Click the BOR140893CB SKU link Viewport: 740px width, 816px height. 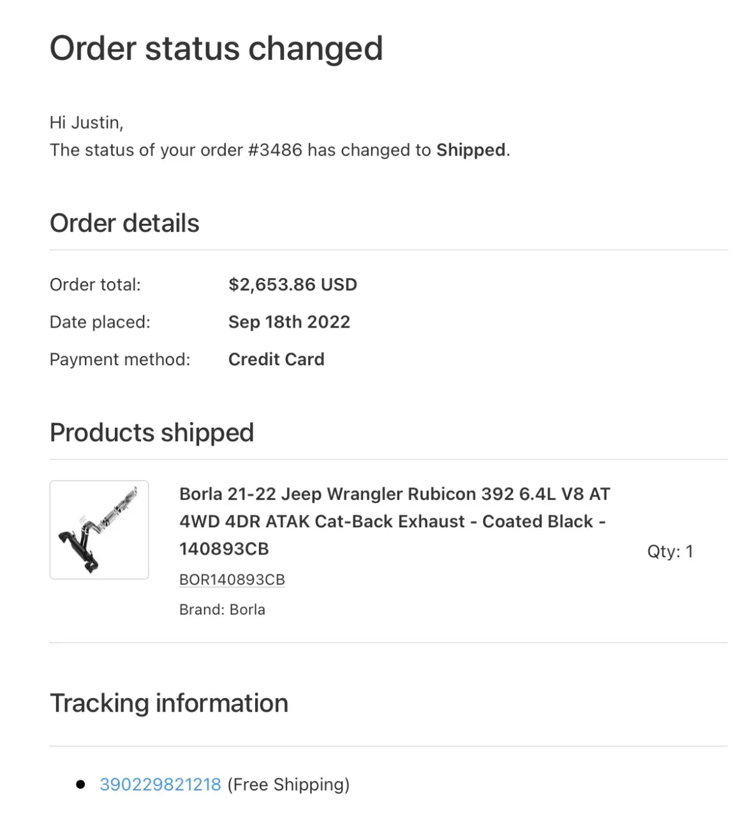point(232,579)
